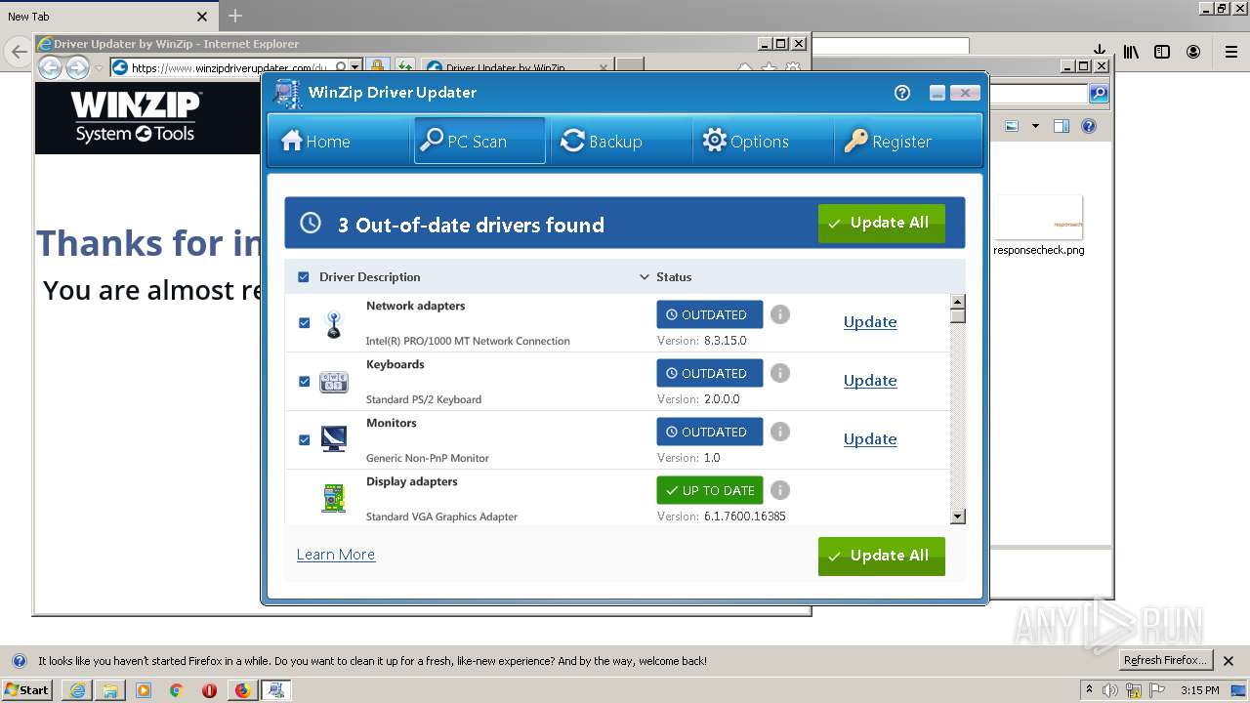Click the Display adapters device icon
Image resolution: width=1250 pixels, height=703 pixels.
[334, 498]
